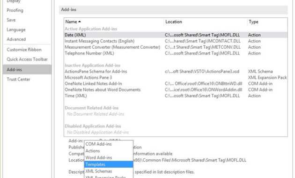
Task: Open the Proofing options category
Action: [15, 10]
